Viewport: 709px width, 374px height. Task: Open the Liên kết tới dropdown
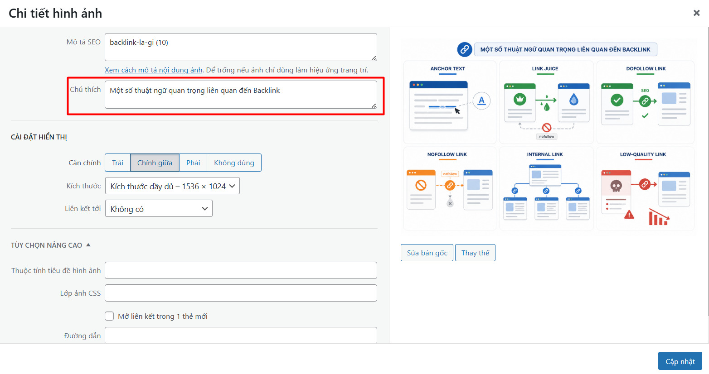click(x=159, y=209)
